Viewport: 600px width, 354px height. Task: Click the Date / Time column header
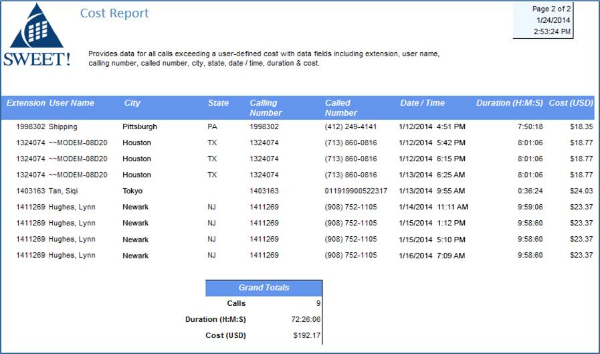point(422,103)
